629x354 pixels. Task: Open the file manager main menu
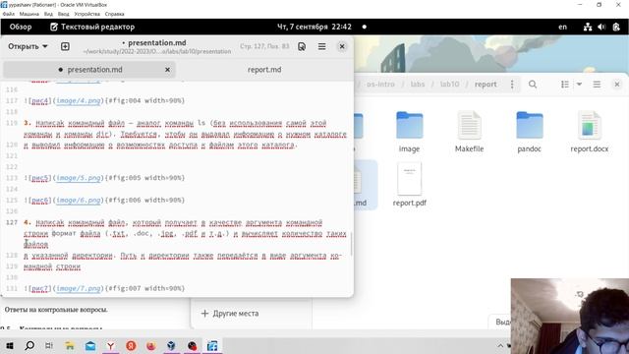pyautogui.click(x=597, y=85)
